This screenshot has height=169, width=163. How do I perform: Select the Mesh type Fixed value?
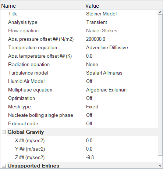(92, 107)
